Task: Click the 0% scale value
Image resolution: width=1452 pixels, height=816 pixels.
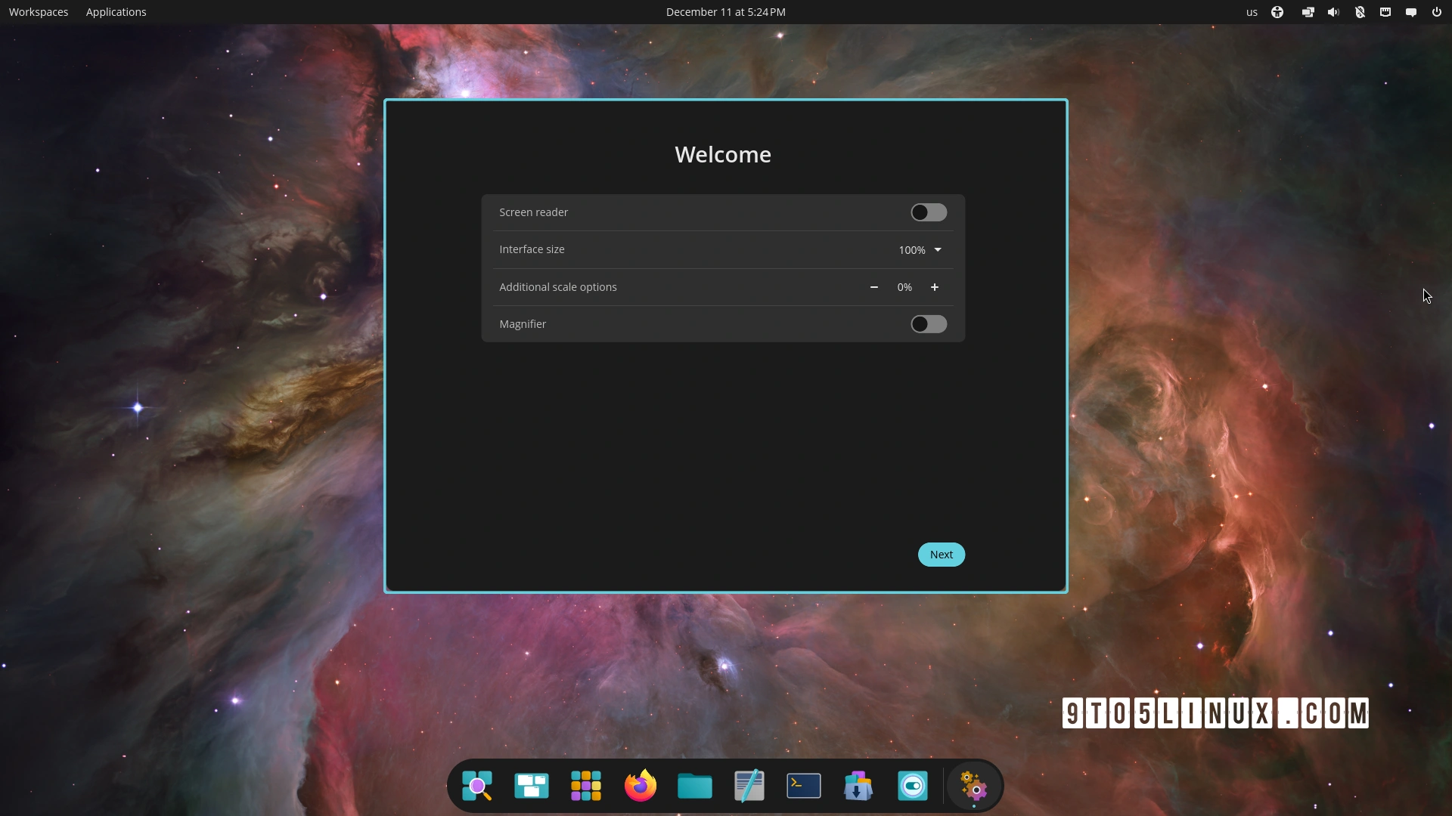Action: [x=904, y=287]
